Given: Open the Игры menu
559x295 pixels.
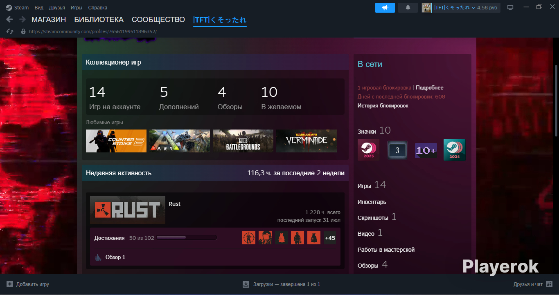Looking at the screenshot, I should point(77,8).
